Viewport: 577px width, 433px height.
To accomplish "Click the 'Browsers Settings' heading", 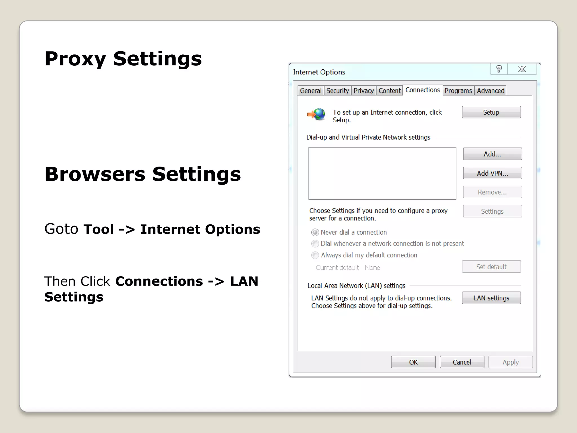I will 143,174.
